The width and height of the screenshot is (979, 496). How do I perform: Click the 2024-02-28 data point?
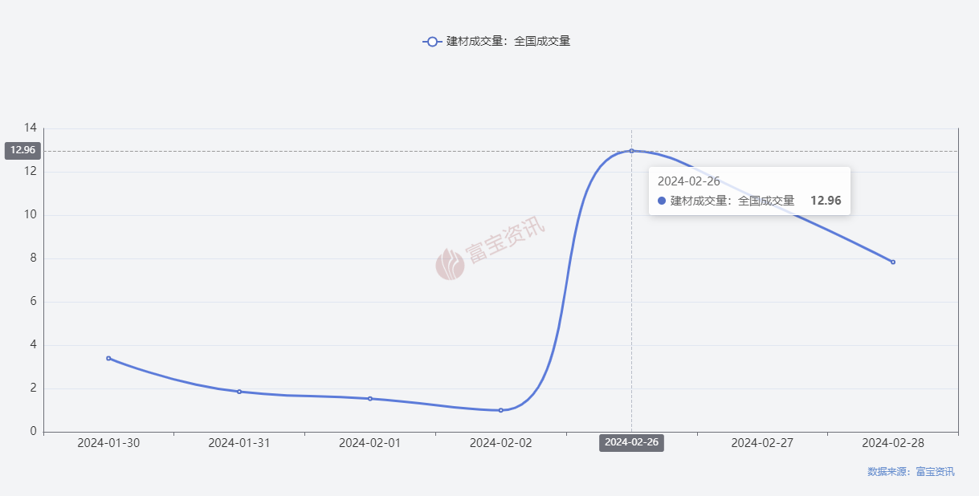(892, 262)
